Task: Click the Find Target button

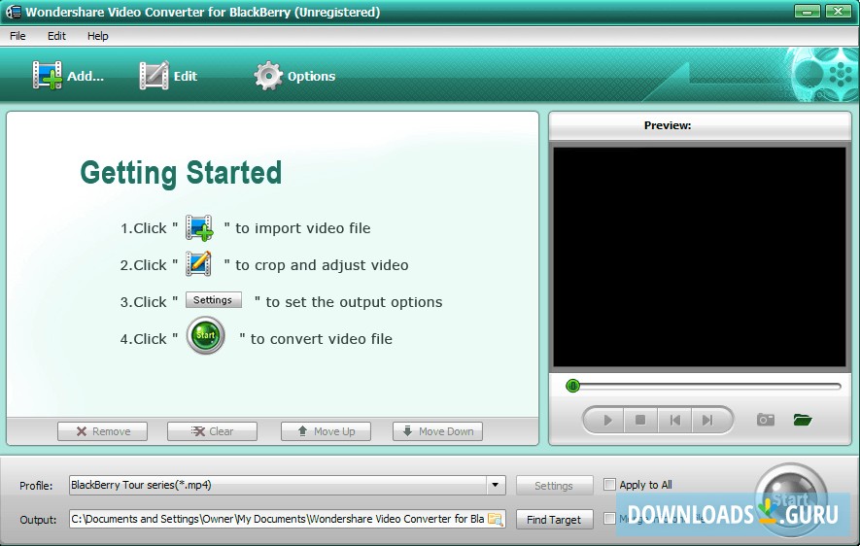Action: [x=555, y=520]
